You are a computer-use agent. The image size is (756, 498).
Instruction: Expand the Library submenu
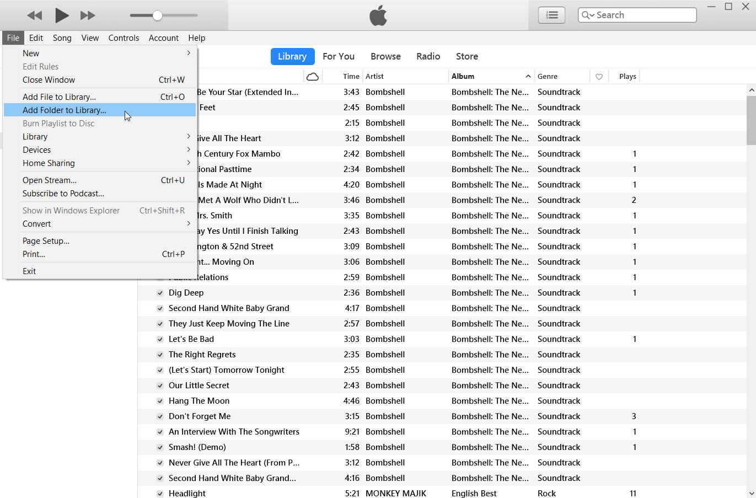point(100,137)
